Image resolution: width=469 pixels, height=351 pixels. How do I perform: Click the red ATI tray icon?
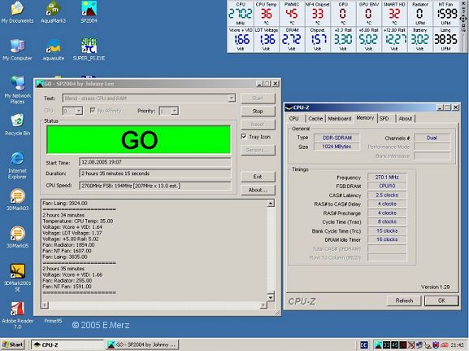click(444, 345)
